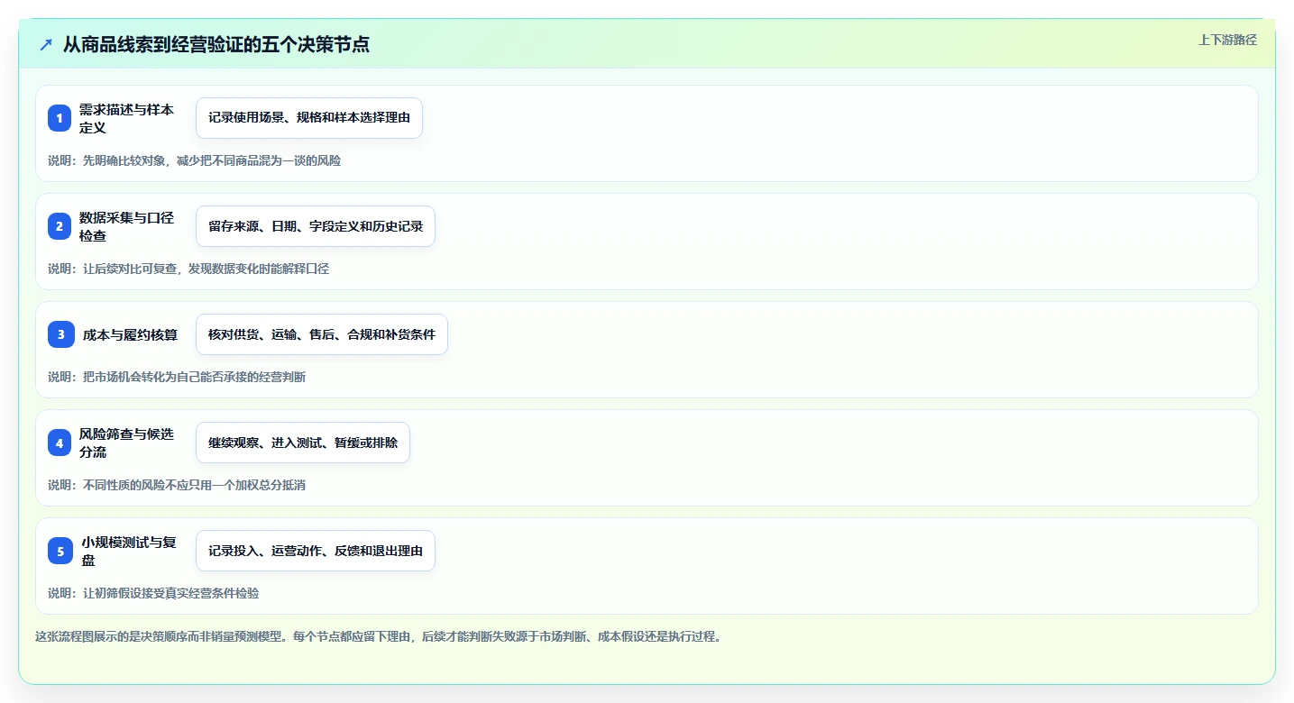Click the 上下游路径 label in header
Viewport: 1294px width, 703px height.
(x=1227, y=40)
